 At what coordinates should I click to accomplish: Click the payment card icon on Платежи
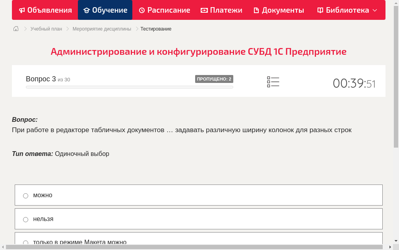[204, 10]
